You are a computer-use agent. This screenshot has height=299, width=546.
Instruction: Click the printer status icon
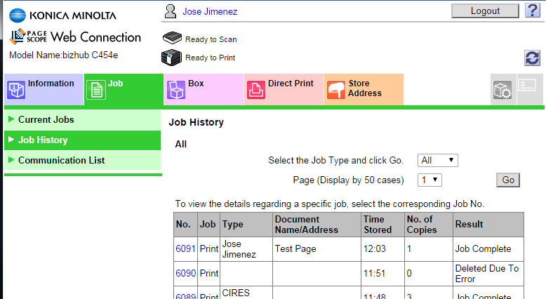click(172, 58)
